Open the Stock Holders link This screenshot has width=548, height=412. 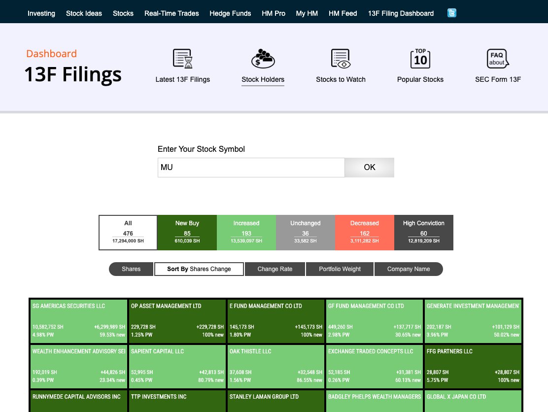(263, 79)
